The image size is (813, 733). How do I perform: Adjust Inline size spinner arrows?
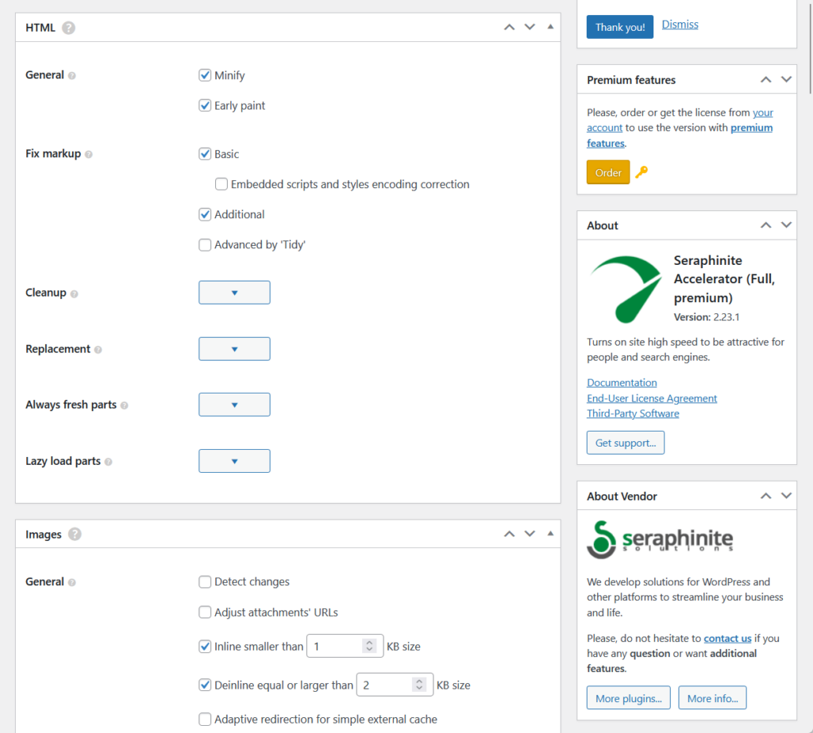point(369,646)
